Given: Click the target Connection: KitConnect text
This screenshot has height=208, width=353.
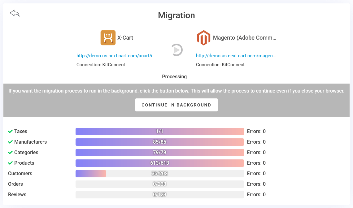Looking at the screenshot, I should [220, 65].
